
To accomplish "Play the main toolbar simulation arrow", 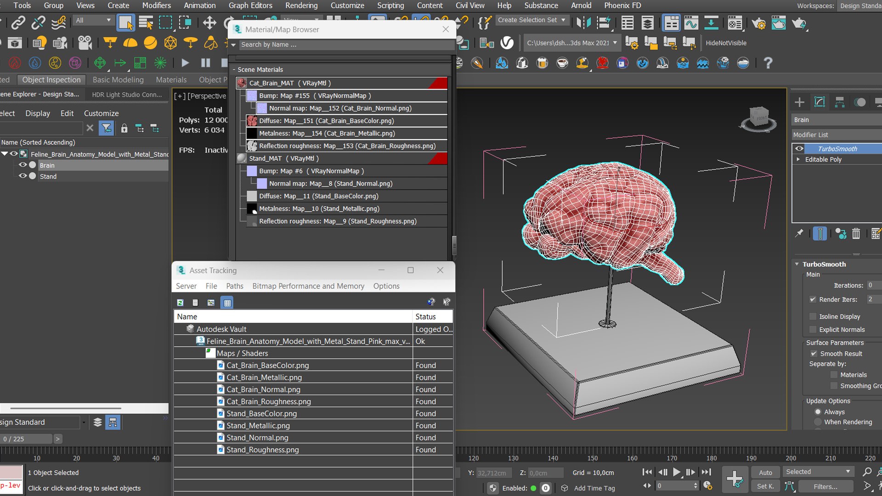I will click(x=185, y=63).
